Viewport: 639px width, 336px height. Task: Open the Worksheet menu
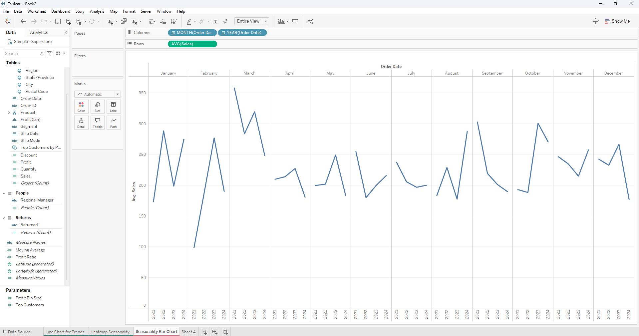click(x=37, y=11)
